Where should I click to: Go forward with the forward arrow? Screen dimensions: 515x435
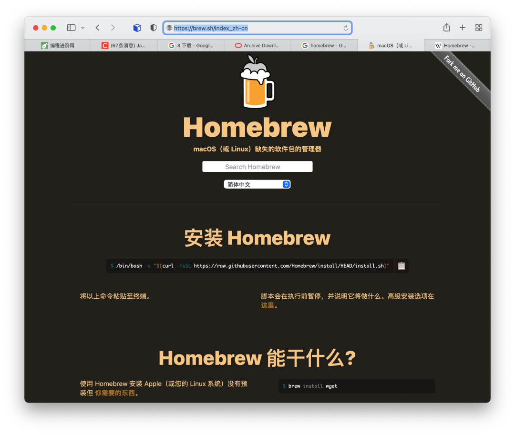[x=113, y=28]
